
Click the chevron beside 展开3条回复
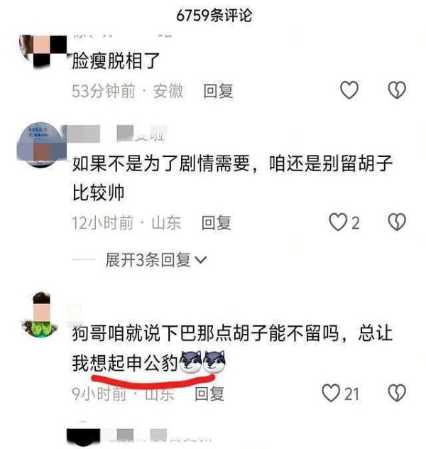[200, 260]
